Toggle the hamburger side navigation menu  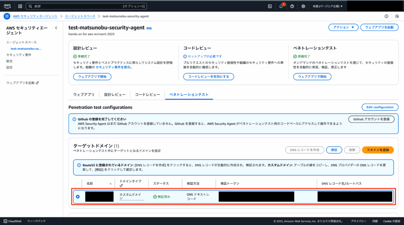point(7,16)
